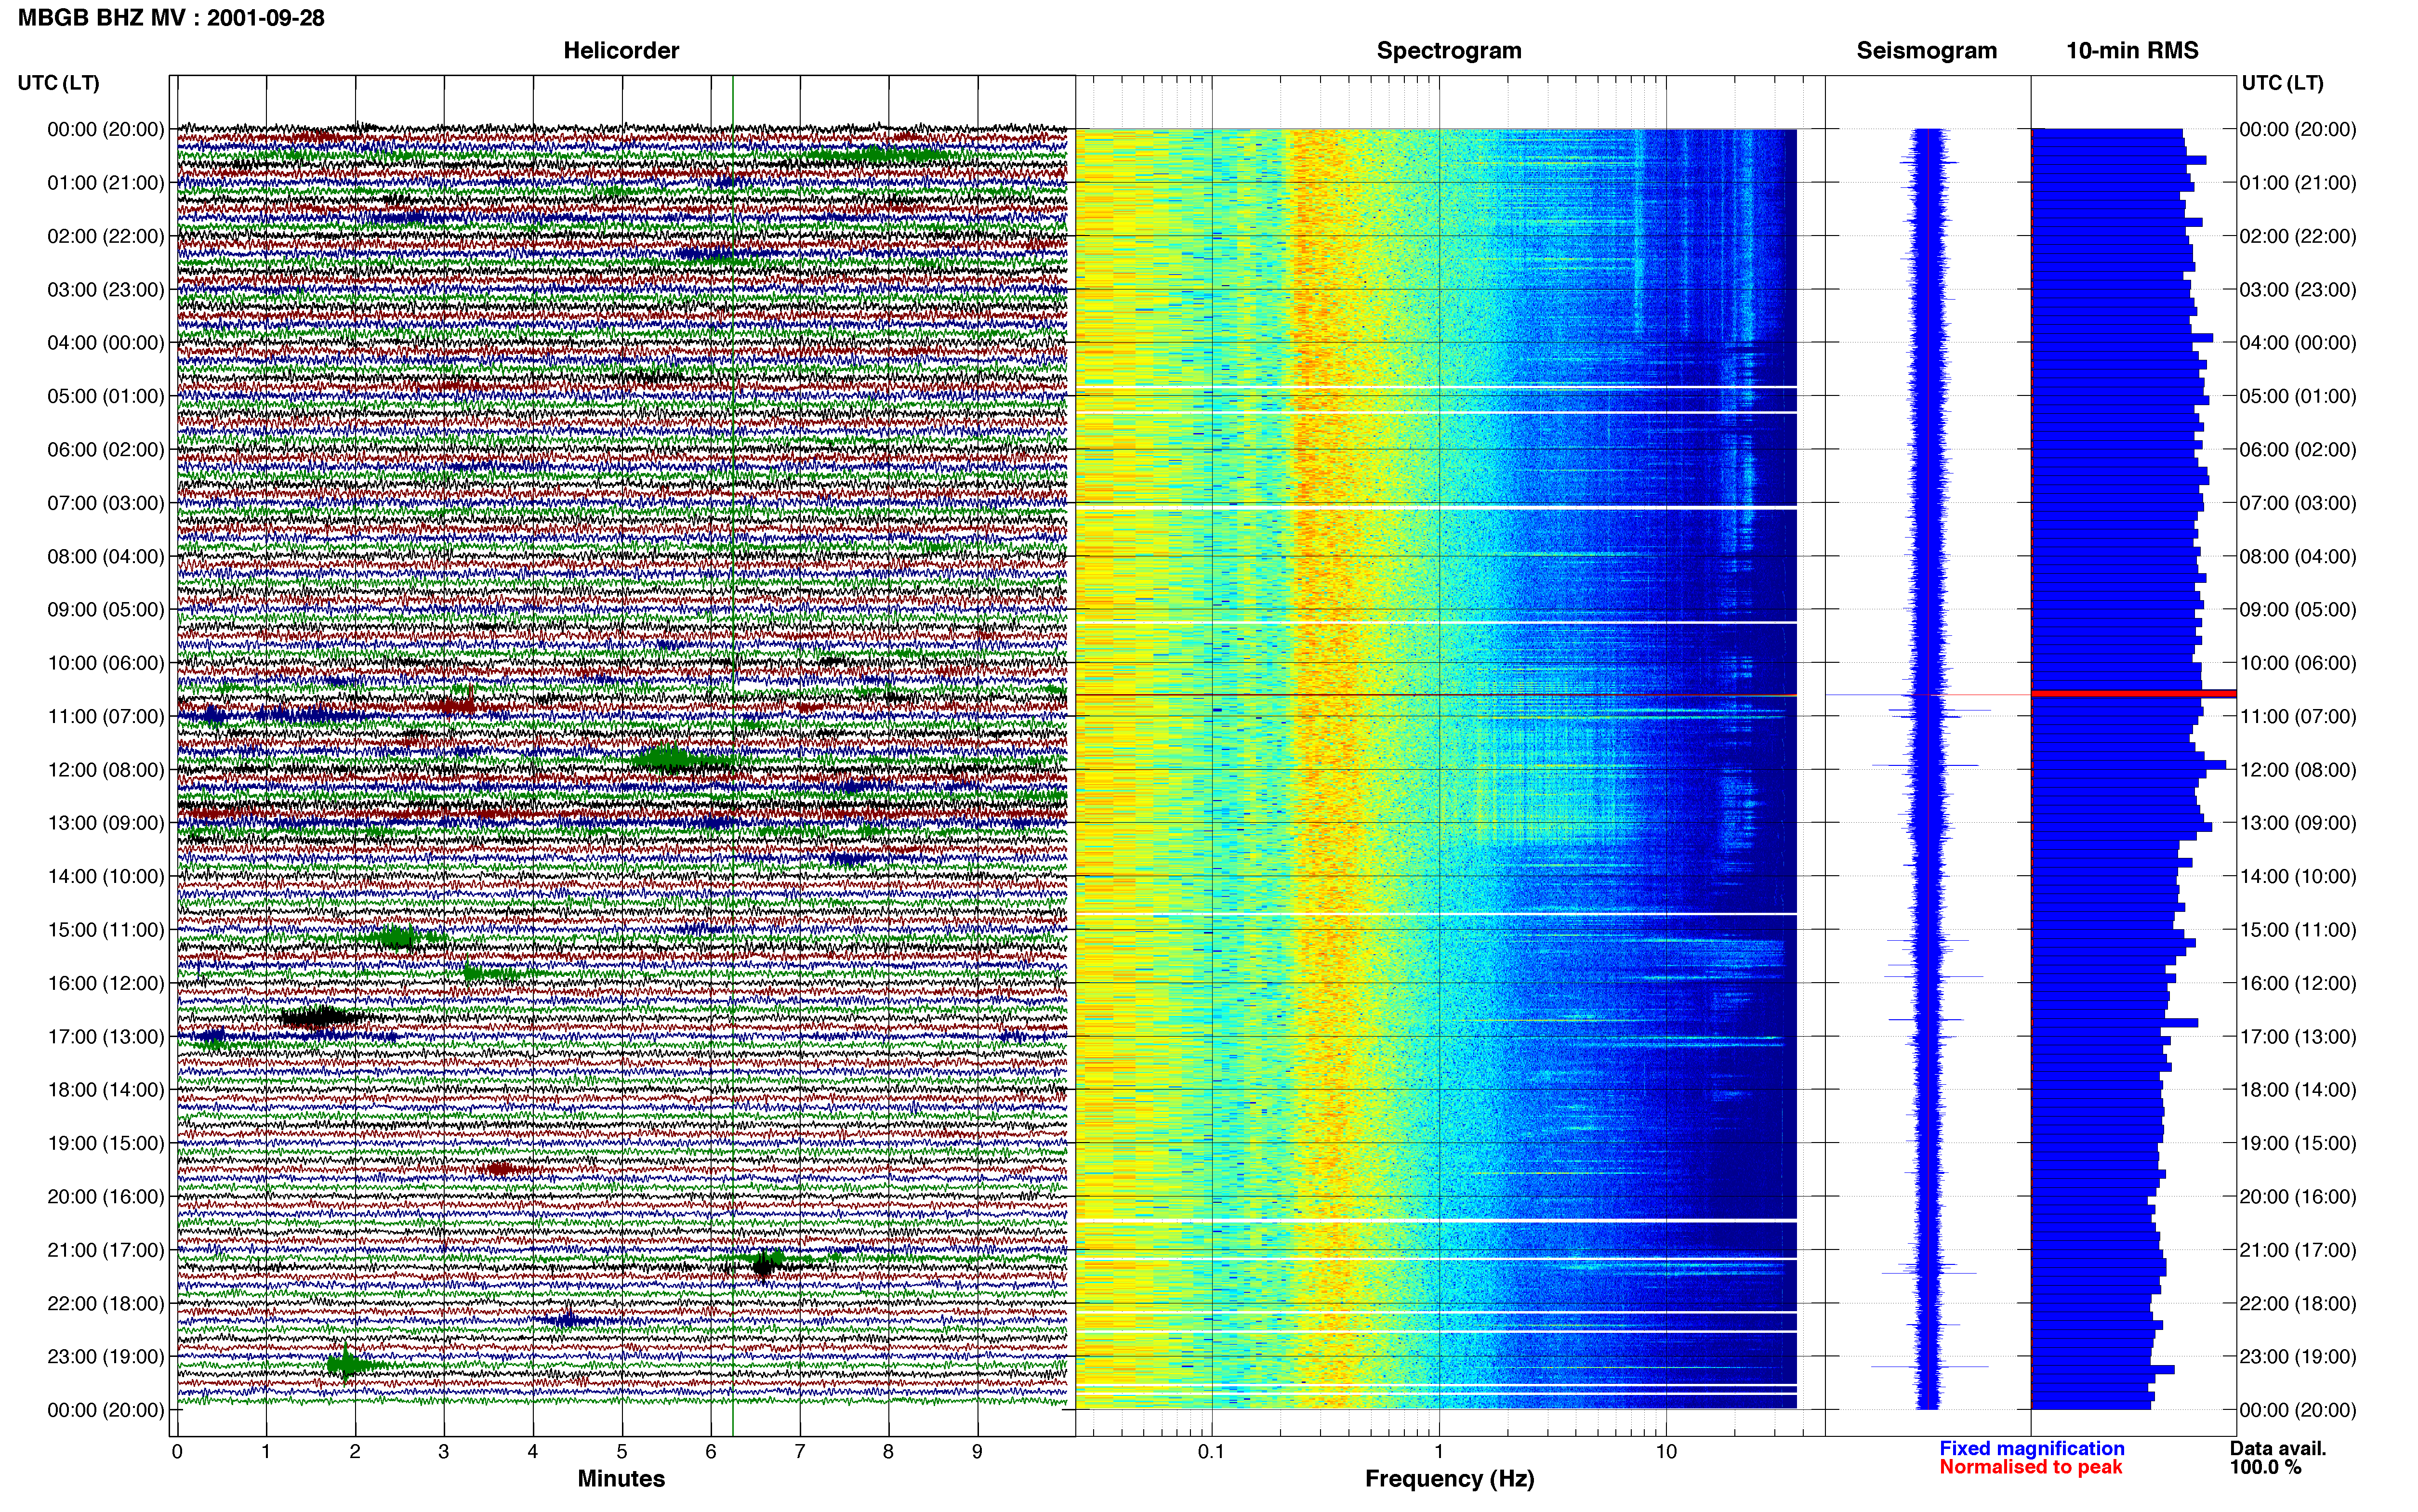Click tick "0" on the Minutes axis

click(x=177, y=1452)
